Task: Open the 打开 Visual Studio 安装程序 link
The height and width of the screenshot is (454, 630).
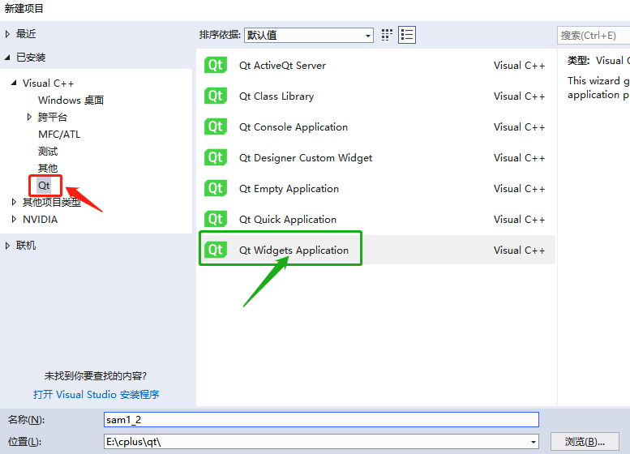Action: pos(96,395)
